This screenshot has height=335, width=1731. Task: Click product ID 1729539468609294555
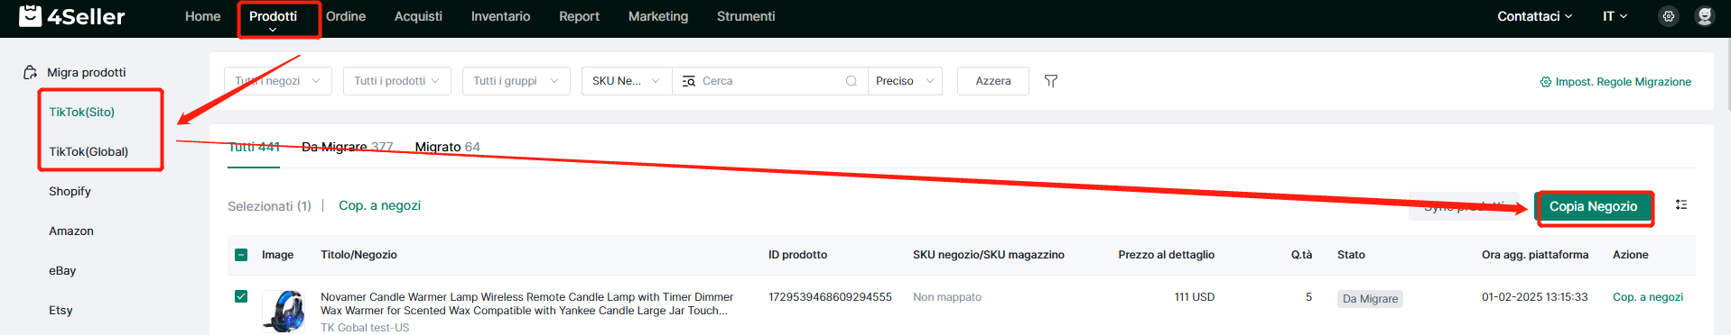click(x=830, y=297)
